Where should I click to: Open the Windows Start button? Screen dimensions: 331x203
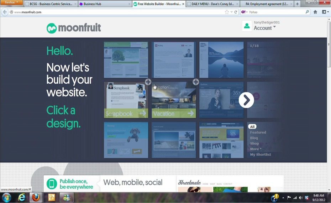click(x=6, y=198)
